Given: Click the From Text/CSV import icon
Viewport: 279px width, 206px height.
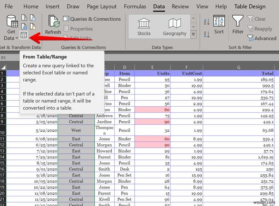Looking at the screenshot, I should 24,17.
